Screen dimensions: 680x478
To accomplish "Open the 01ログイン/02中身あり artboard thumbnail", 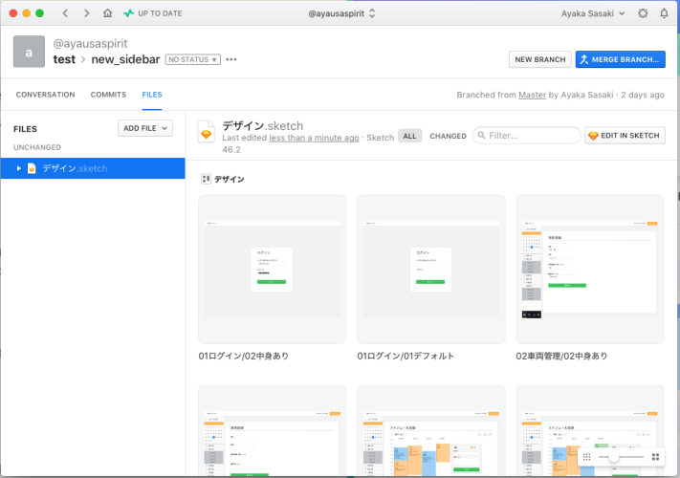I will pos(272,270).
